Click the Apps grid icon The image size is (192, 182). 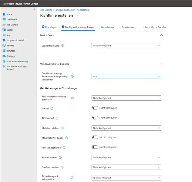click(x=4, y=35)
